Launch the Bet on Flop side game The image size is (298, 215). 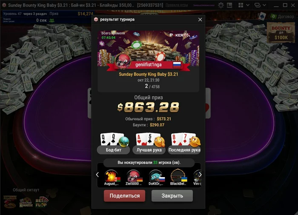pos(42,202)
